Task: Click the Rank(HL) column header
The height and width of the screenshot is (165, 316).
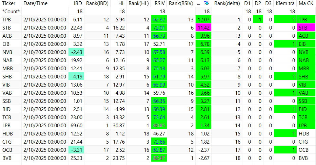Action: tap(139, 3)
